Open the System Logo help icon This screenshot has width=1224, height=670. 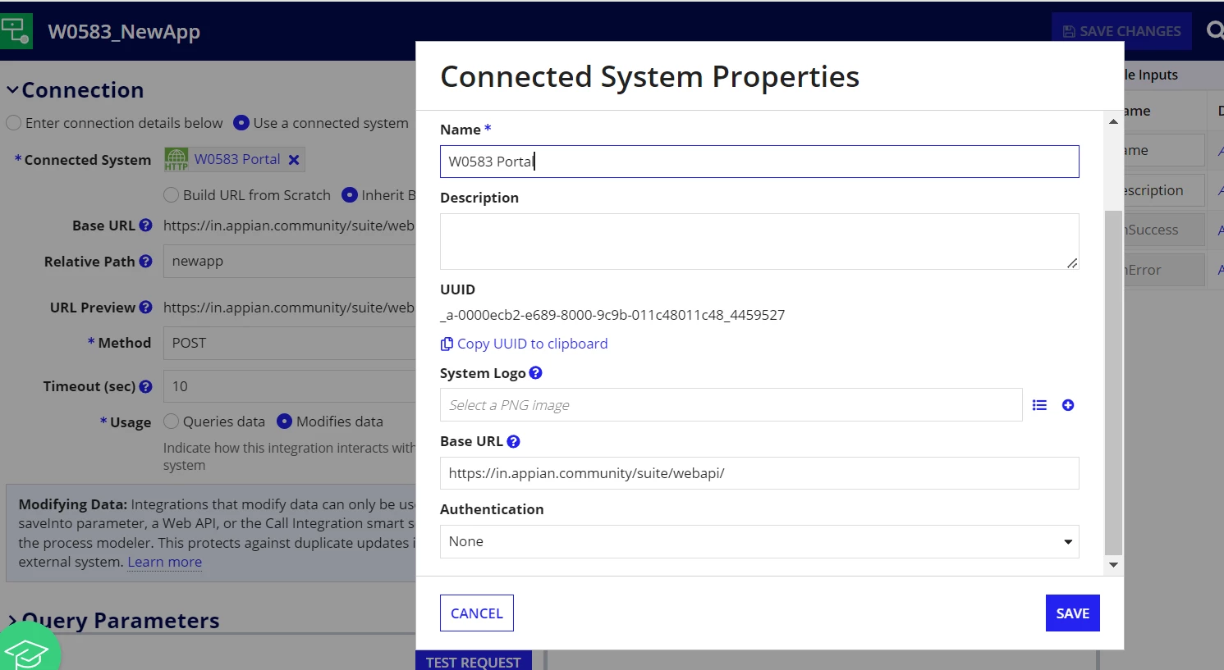tap(535, 373)
